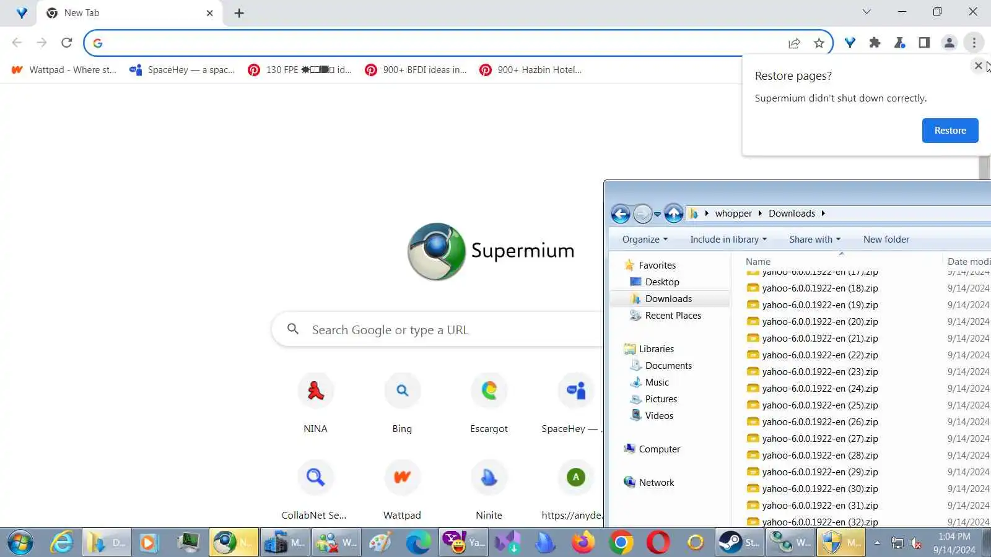This screenshot has height=557, width=991.
Task: Toggle the browser side panel icon
Action: click(x=924, y=43)
